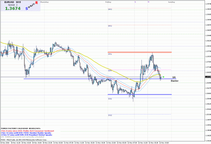
Task: Select the long blue SR barrier line
Action: click(100, 79)
